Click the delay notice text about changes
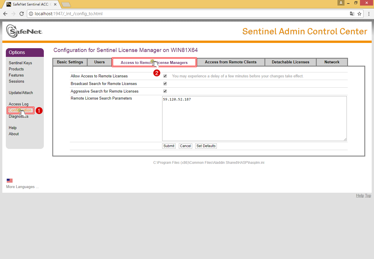 [x=238, y=76]
